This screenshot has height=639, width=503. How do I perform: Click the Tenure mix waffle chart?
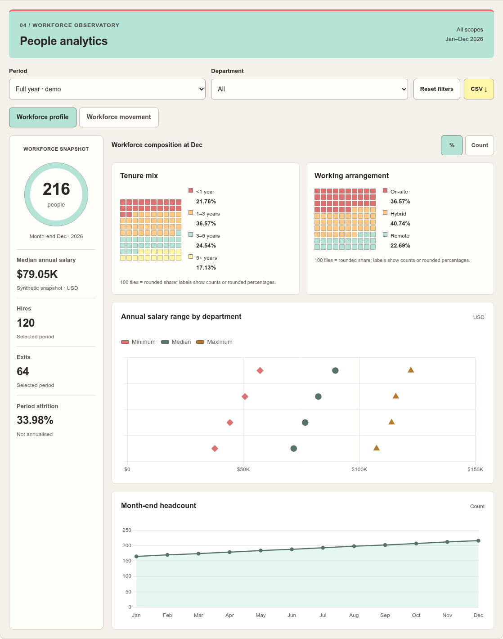tap(151, 230)
